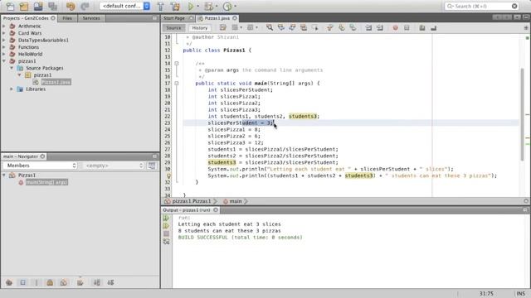The height and width of the screenshot is (298, 531).
Task: Switch to the Services tab
Action: (91, 18)
